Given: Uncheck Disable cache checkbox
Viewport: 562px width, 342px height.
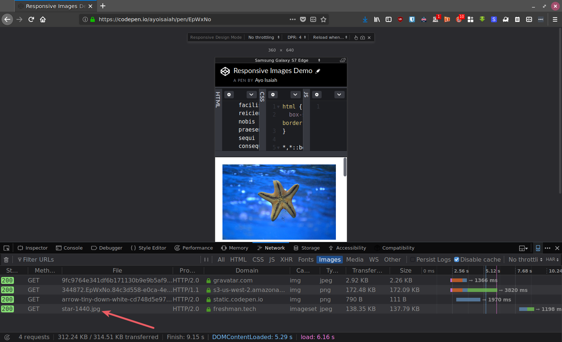Looking at the screenshot, I should [x=457, y=260].
